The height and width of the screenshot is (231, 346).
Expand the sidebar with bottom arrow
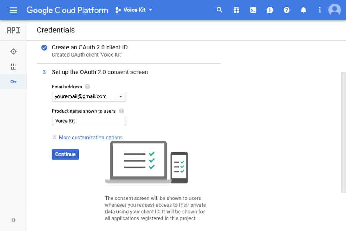13,220
